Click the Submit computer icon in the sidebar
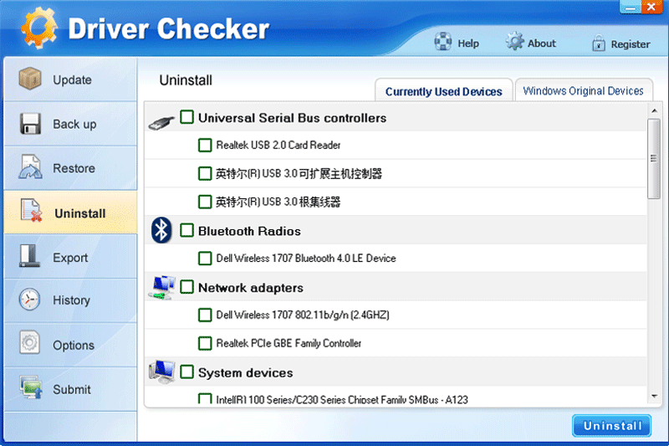 [x=31, y=387]
